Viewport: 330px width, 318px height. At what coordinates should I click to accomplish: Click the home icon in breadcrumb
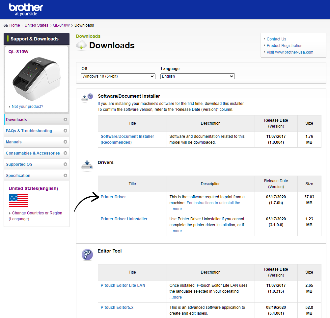pyautogui.click(x=6, y=25)
